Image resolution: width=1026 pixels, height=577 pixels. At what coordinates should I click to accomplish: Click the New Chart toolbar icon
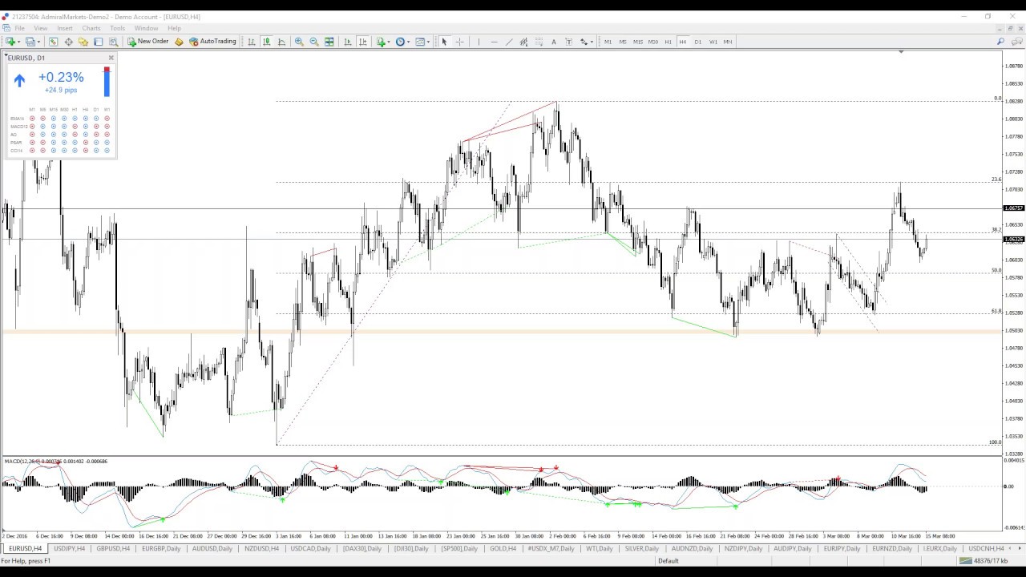[10, 42]
